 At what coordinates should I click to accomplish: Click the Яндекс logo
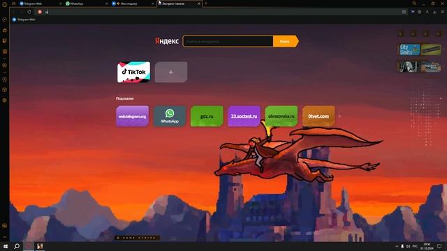[167, 41]
